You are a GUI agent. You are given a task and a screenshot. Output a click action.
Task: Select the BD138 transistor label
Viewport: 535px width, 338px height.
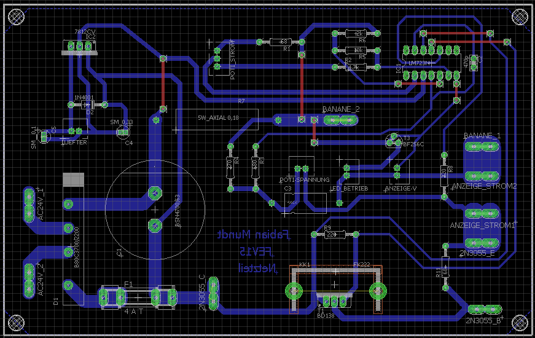(326, 316)
